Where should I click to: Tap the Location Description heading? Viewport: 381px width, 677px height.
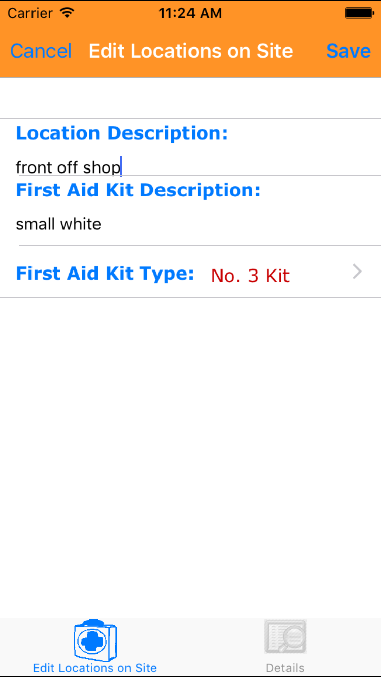point(122,133)
